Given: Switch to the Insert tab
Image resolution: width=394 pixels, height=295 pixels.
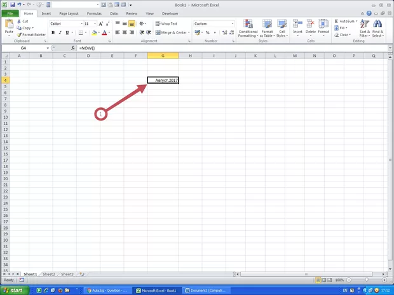Looking at the screenshot, I should click(46, 13).
